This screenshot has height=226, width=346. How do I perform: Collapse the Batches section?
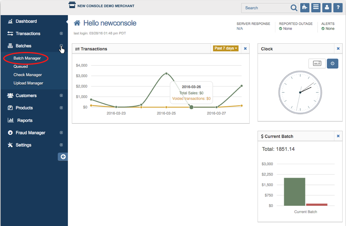click(x=61, y=46)
